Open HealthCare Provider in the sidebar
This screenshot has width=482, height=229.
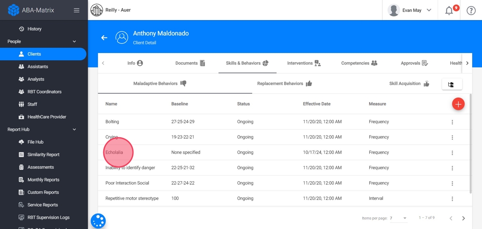pos(43,117)
